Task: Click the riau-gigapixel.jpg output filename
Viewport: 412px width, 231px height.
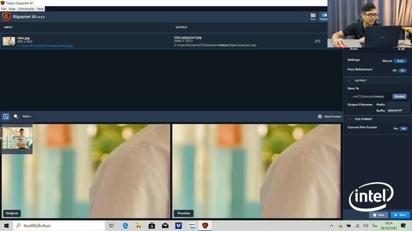Action: [x=187, y=37]
